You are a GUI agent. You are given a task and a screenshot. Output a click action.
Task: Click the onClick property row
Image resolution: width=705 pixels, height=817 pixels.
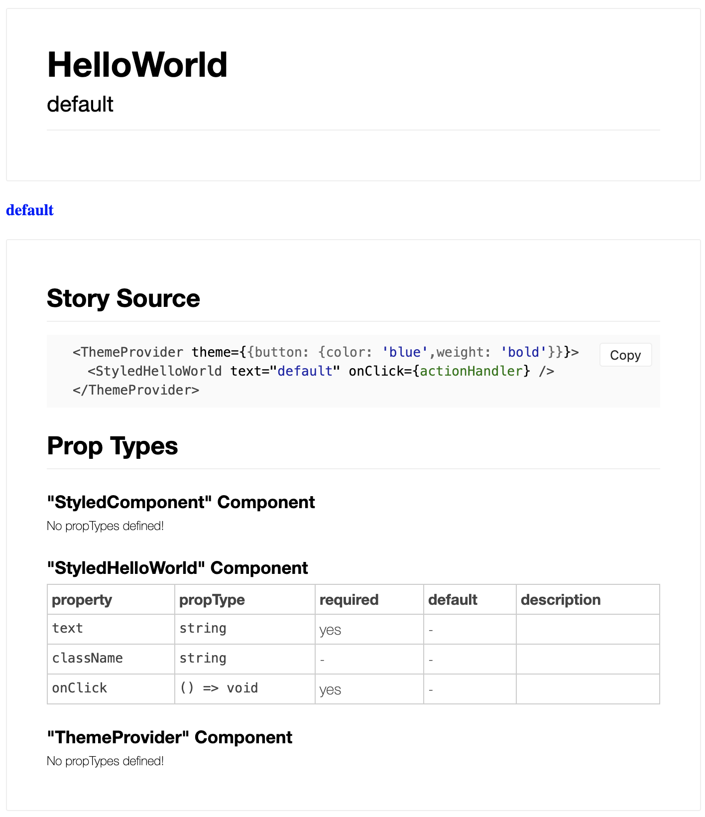79,688
